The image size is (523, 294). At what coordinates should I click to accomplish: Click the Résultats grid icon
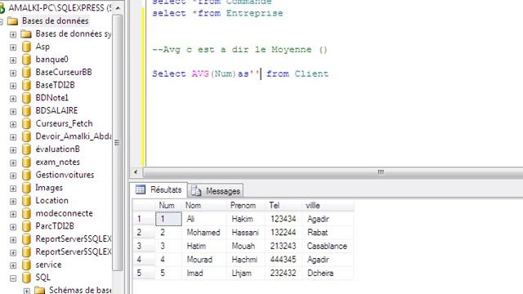pos(141,189)
